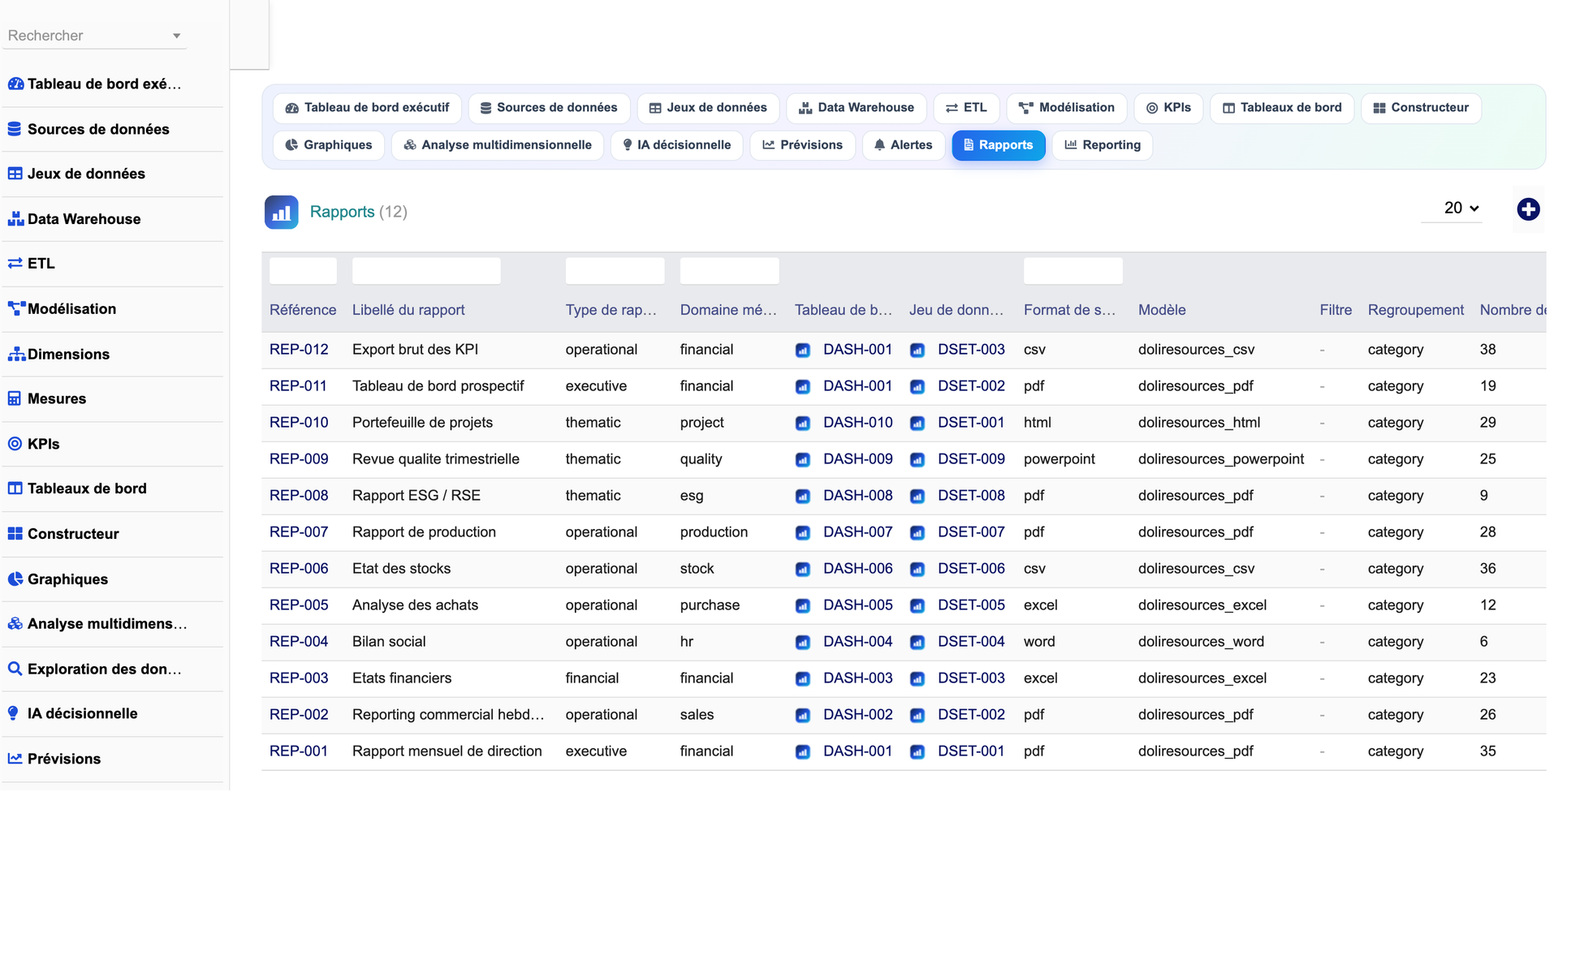The image size is (1580, 977).
Task: Click IA décisionnelle lightbulb icon in sidebar
Action: click(x=13, y=714)
